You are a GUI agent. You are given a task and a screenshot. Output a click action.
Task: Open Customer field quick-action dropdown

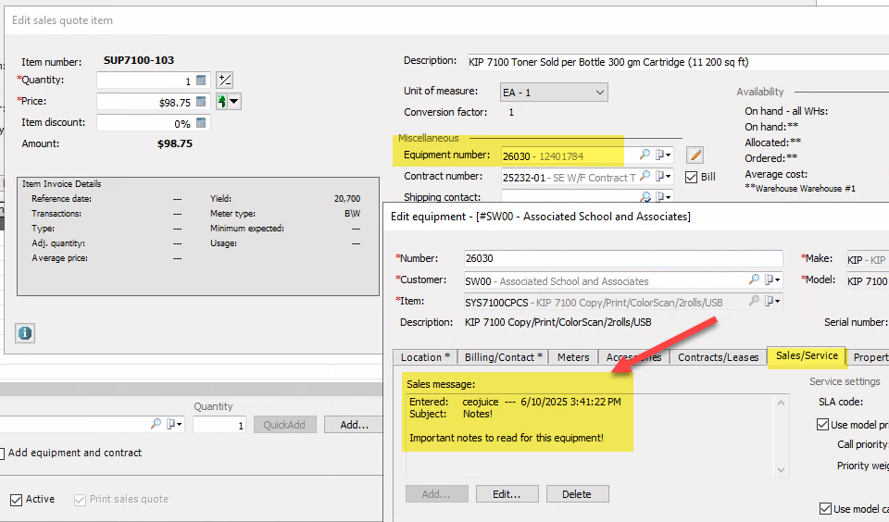point(772,280)
